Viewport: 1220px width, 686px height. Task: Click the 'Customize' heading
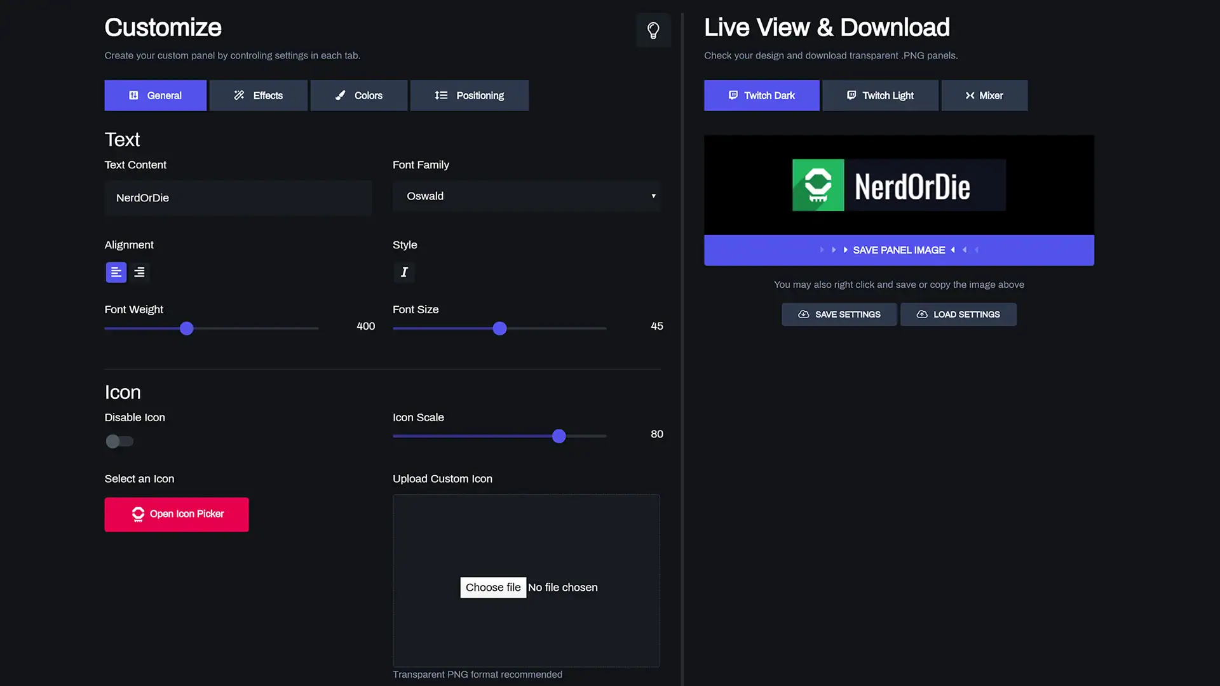pyautogui.click(x=163, y=27)
